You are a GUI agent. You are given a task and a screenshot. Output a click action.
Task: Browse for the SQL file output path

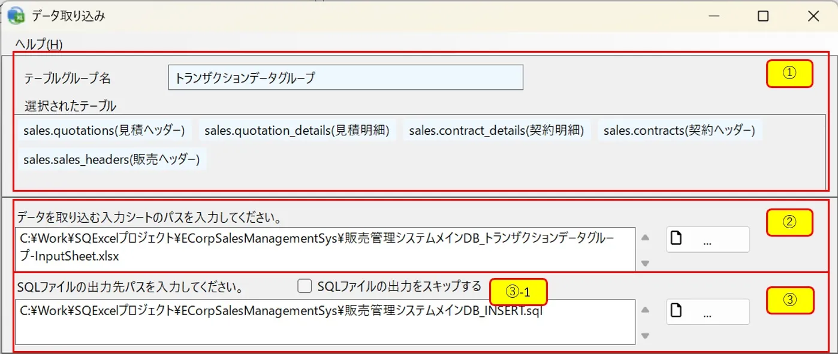pyautogui.click(x=708, y=311)
